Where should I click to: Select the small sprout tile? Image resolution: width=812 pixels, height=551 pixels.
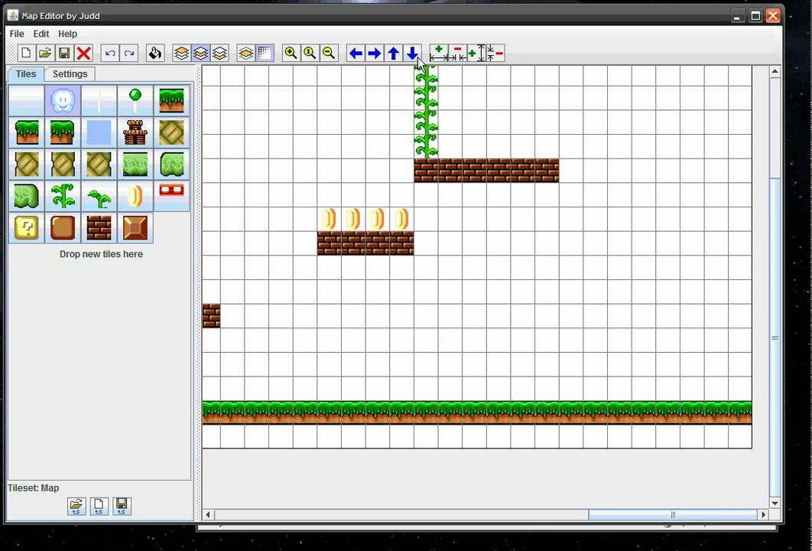[99, 195]
